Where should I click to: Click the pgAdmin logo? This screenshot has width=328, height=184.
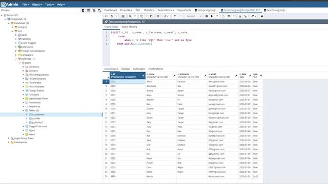click(9, 5)
